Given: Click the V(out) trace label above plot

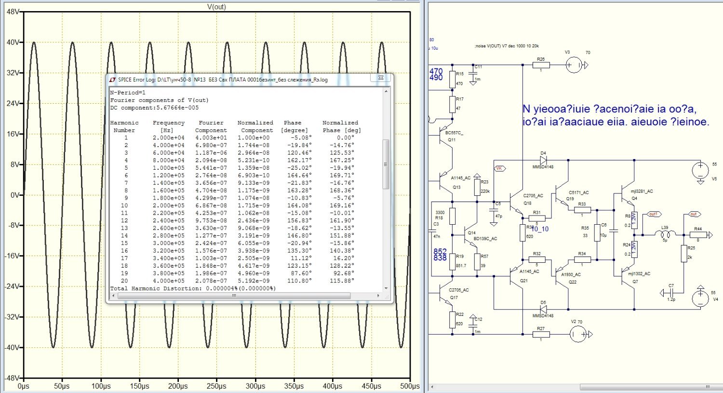Looking at the screenshot, I should pos(216,7).
